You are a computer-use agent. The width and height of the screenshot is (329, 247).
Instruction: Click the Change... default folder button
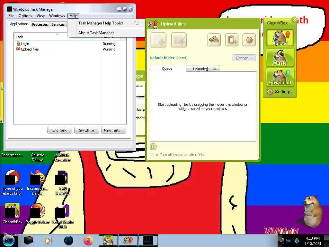(244, 58)
